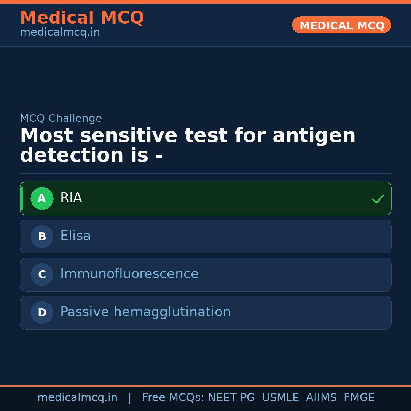Image resolution: width=411 pixels, height=411 pixels.
Task: Click AIIMS in the footer
Action: point(321,398)
